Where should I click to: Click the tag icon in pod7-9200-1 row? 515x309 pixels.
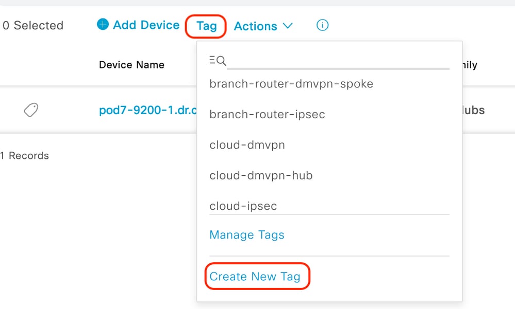coord(31,110)
